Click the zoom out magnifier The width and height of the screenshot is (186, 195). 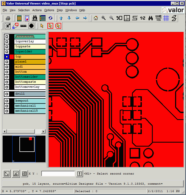111,18
